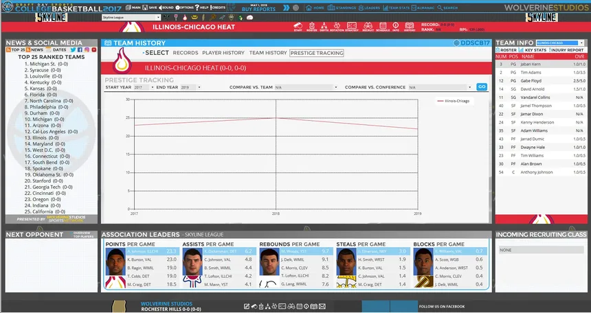The image size is (591, 313).
Task: Click the mail envelope icon in bottom bar
Action: tap(322, 306)
